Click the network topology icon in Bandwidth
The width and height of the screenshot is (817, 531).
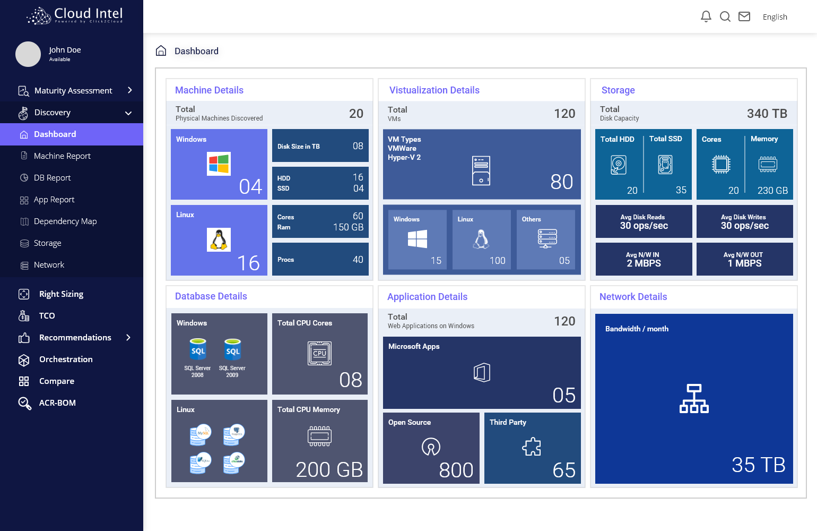(694, 398)
